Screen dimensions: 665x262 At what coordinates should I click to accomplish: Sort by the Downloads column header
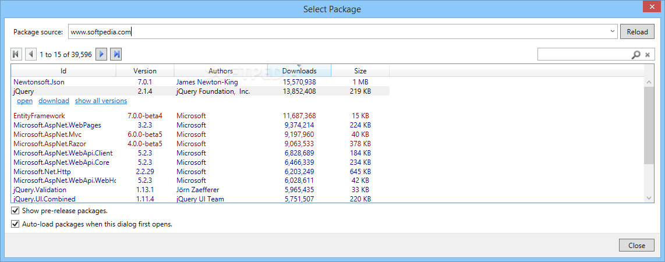coord(299,71)
